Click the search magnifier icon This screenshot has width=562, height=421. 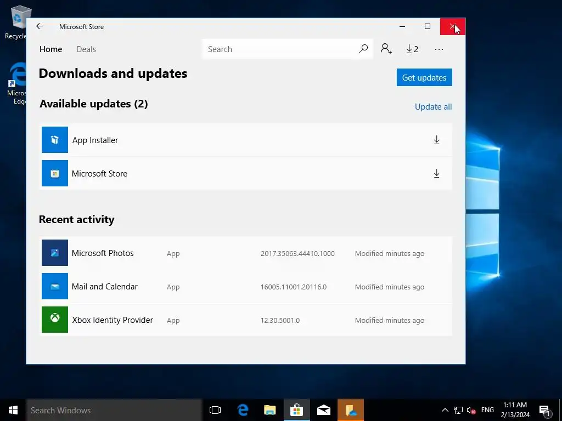click(x=363, y=49)
